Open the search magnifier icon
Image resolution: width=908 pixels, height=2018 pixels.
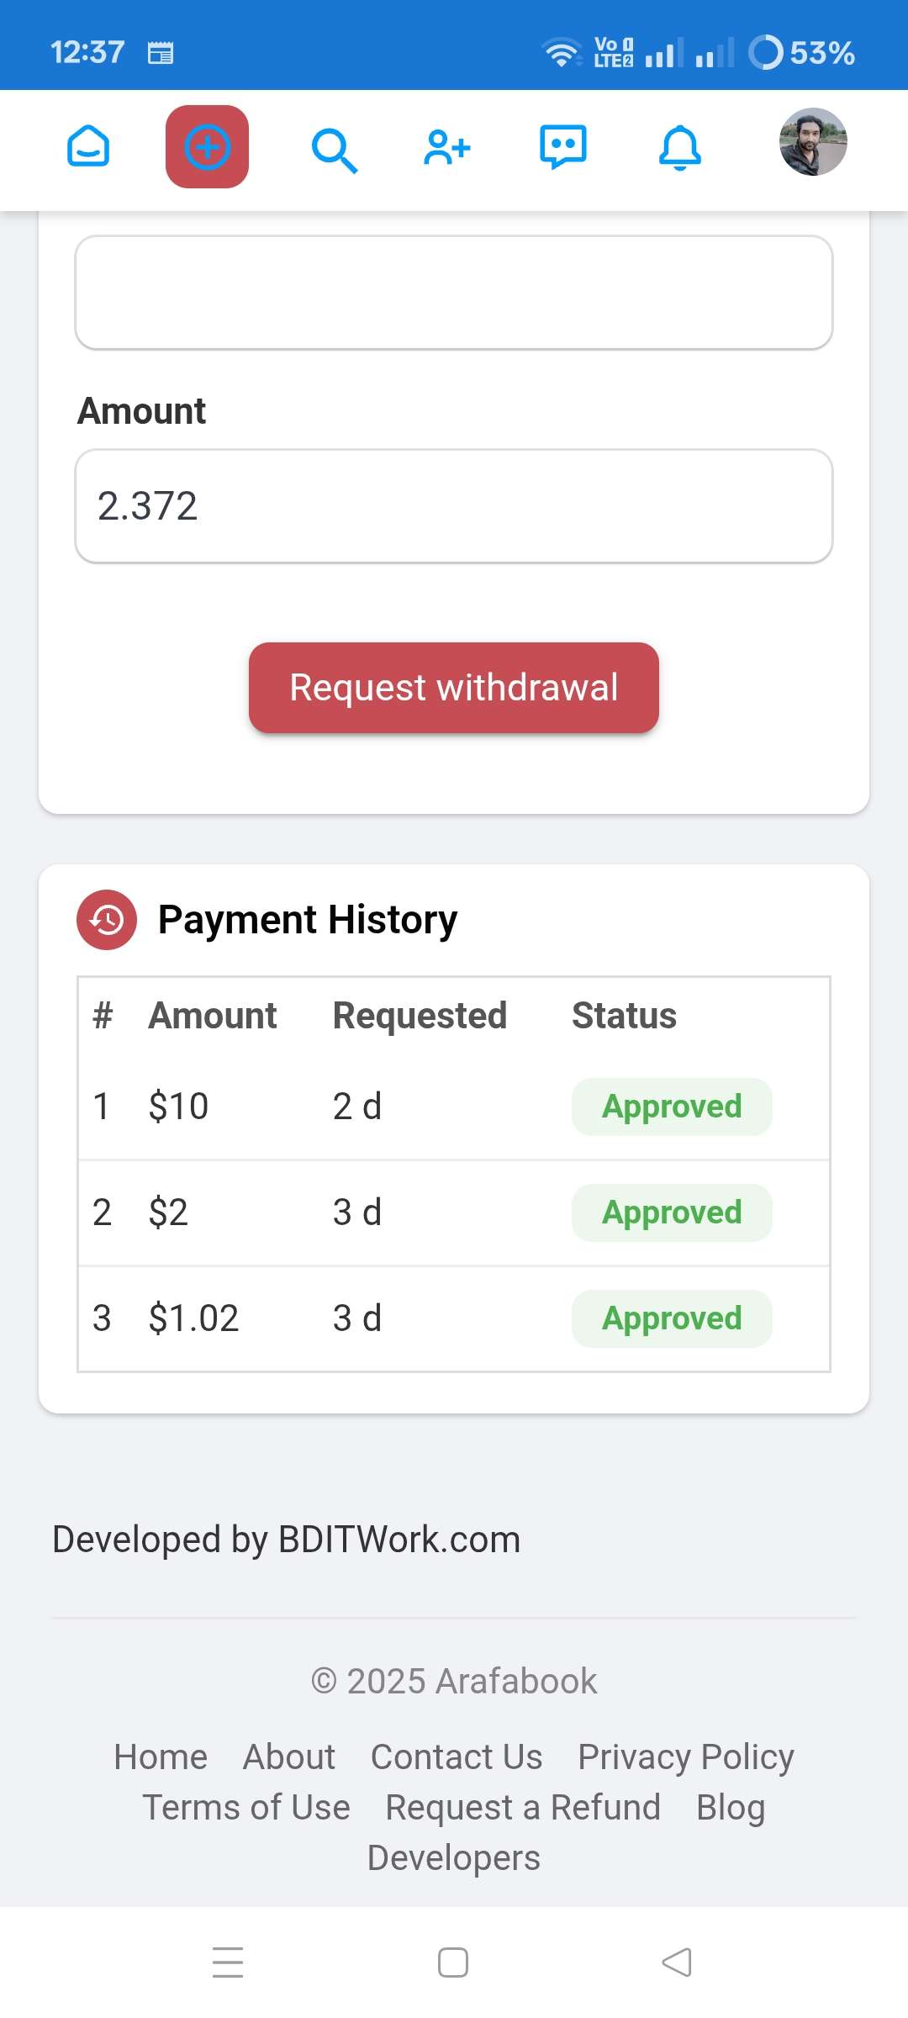click(334, 150)
